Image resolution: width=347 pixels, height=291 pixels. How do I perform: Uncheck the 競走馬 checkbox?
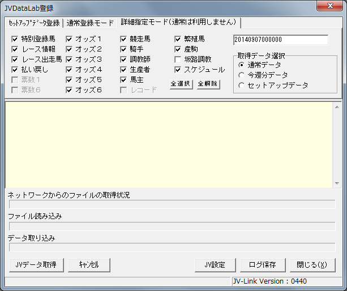coord(123,39)
